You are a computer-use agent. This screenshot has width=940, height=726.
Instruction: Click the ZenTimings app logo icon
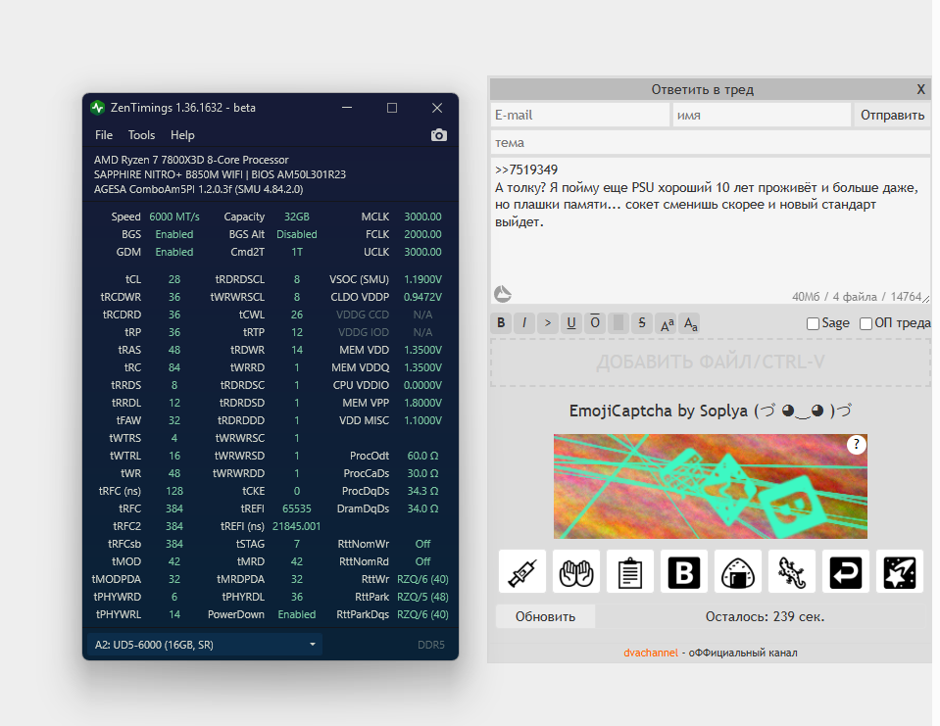click(98, 108)
